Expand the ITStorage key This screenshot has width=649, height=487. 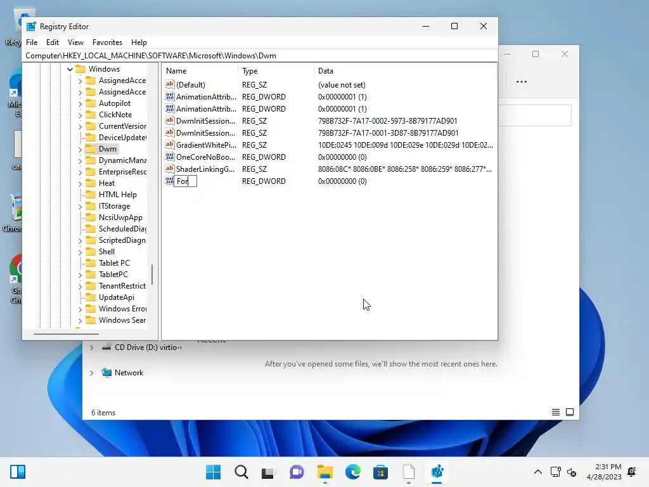tap(80, 206)
